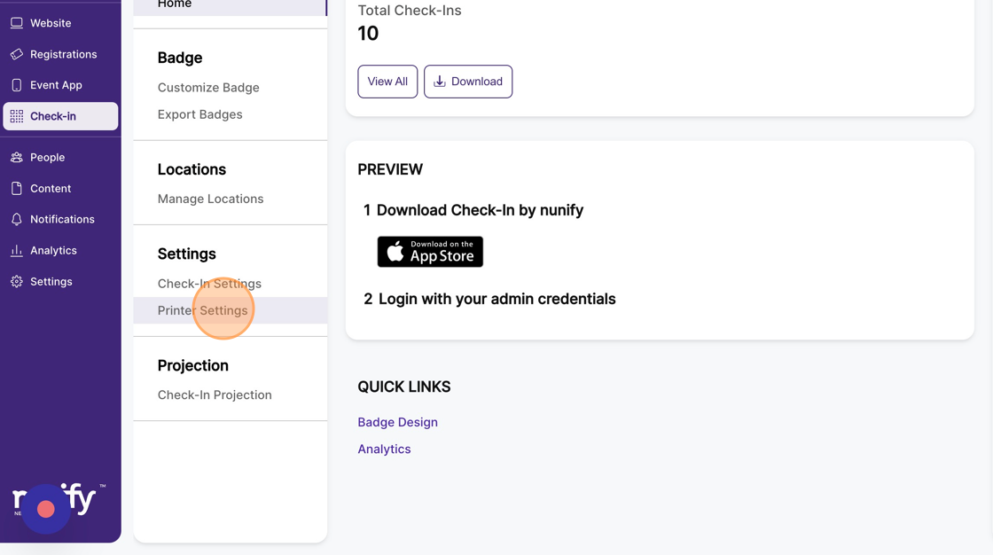Screen dimensions: 993x555
Task: Click the Check-in grid icon
Action: click(x=17, y=116)
